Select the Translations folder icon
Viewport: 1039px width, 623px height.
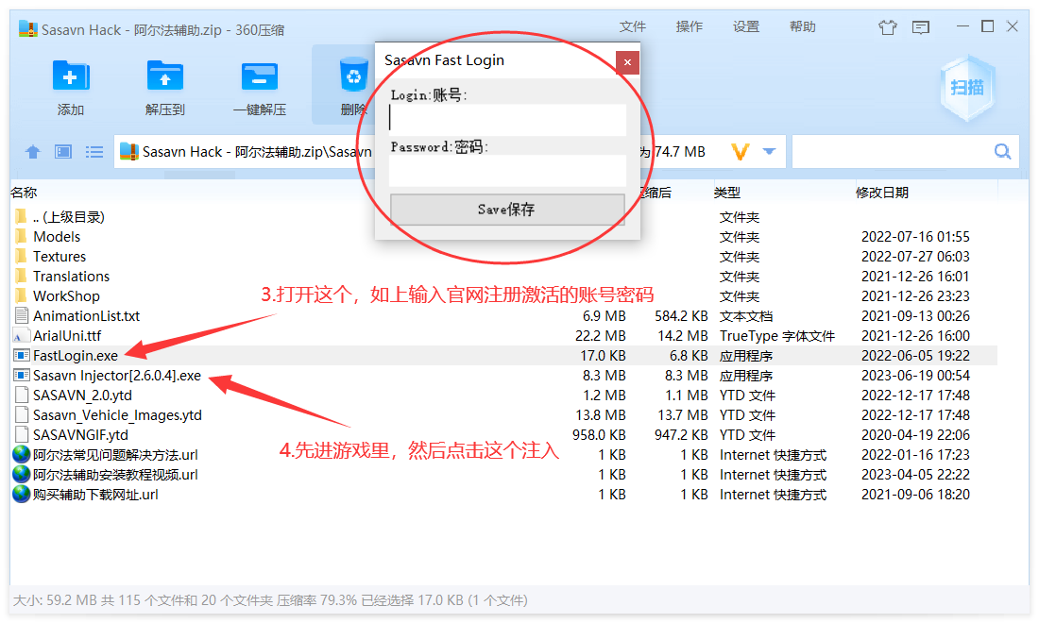click(21, 276)
